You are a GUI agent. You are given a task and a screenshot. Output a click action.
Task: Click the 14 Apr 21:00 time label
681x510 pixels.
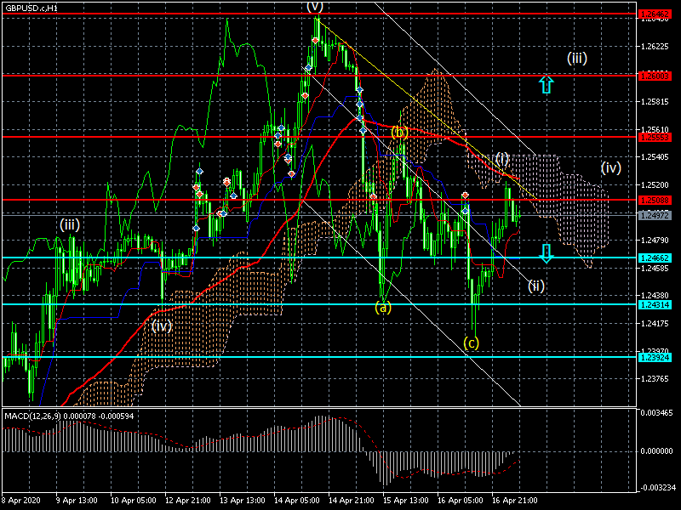pos(351,500)
